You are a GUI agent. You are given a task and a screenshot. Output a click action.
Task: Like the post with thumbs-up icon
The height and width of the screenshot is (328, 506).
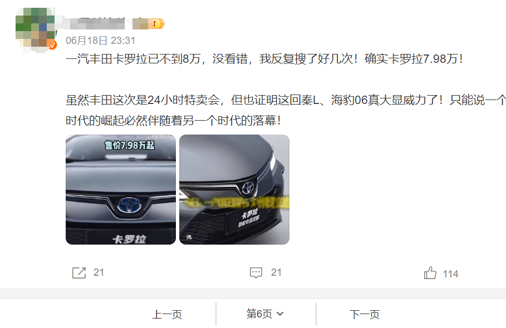430,273
